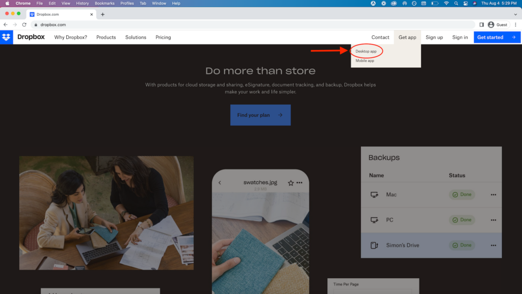
Task: Open the Bookmarks menu
Action: [x=105, y=4]
